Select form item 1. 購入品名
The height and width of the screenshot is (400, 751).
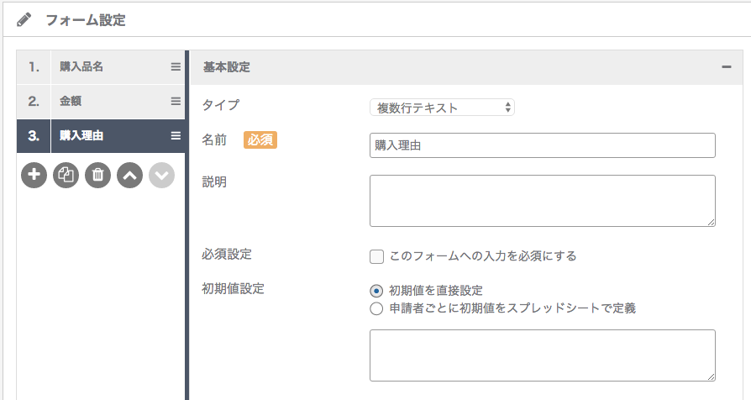(101, 67)
